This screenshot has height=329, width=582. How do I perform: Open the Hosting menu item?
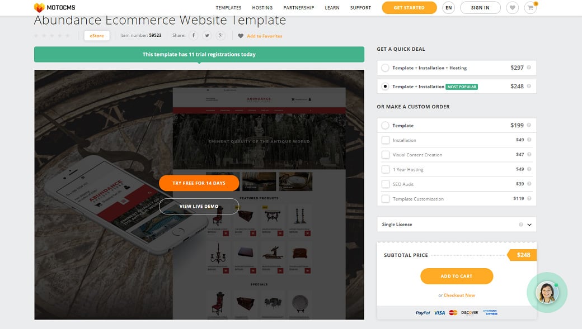[262, 8]
